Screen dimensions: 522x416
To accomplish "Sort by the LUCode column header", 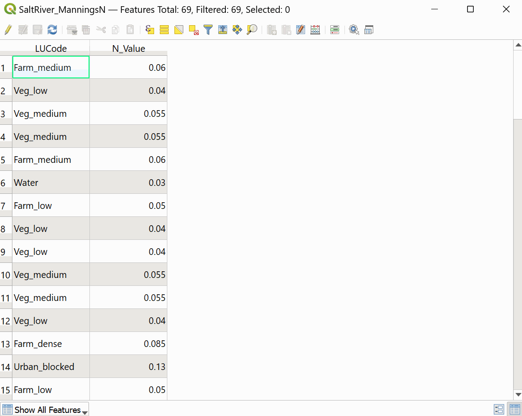I will click(x=51, y=49).
